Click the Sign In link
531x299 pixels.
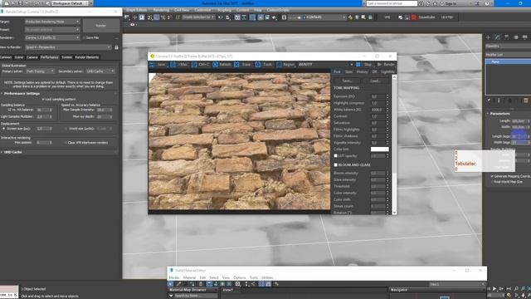[x=451, y=3]
